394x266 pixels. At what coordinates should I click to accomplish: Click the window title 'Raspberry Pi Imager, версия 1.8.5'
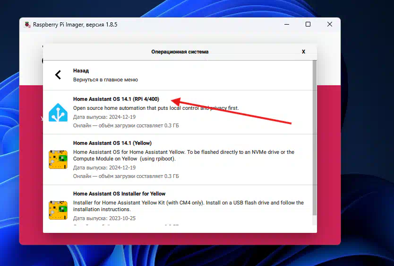75,25
